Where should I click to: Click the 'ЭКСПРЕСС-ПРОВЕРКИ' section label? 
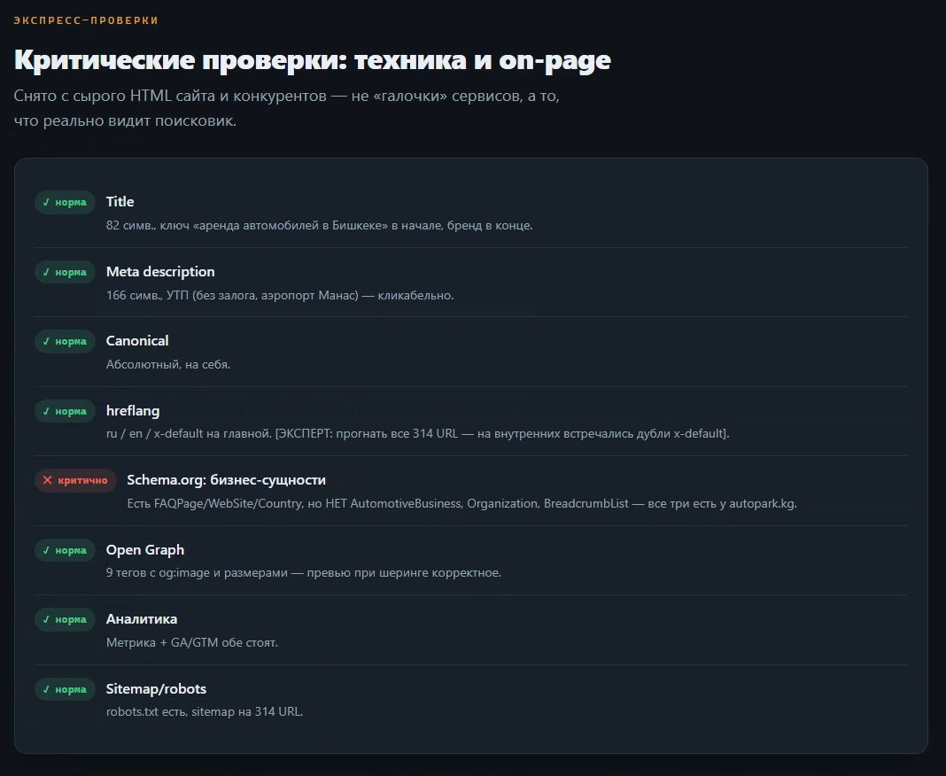pyautogui.click(x=86, y=20)
